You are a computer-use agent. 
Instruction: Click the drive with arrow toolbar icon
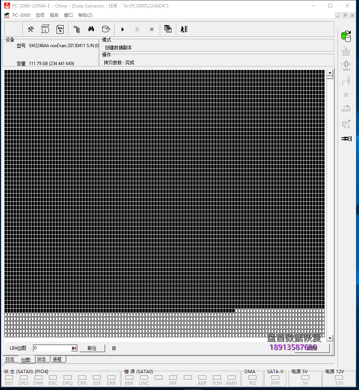(106, 29)
